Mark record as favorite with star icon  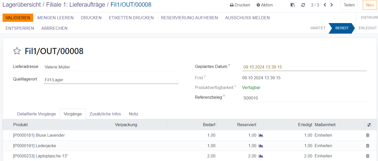[x=17, y=51]
